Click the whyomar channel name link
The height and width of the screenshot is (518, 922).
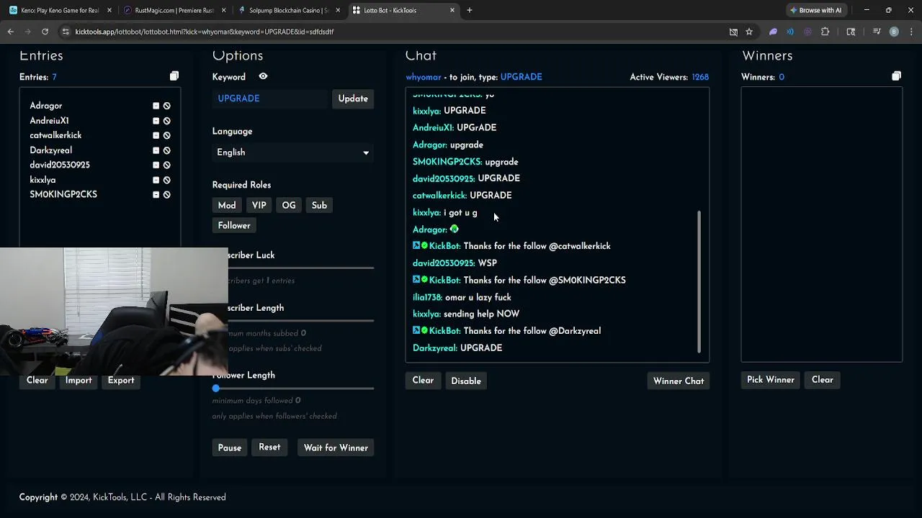tap(424, 77)
